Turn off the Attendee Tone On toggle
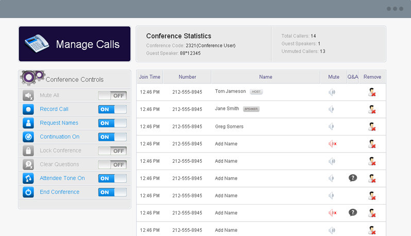Image resolution: width=411 pixels, height=236 pixels. pyautogui.click(x=112, y=178)
